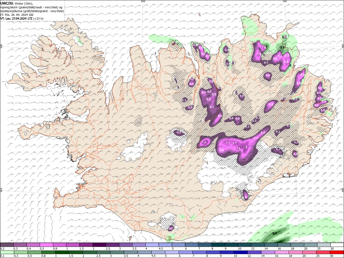Click the '15W' longitude label
The height and width of the screenshot is (258, 344).
285,1
